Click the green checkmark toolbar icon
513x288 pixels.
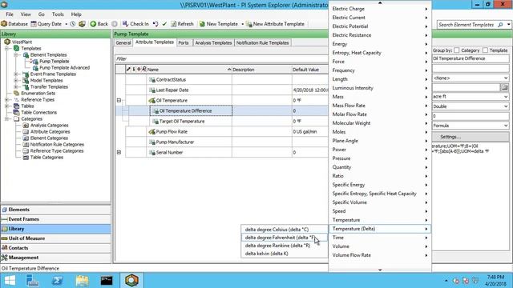[164, 24]
